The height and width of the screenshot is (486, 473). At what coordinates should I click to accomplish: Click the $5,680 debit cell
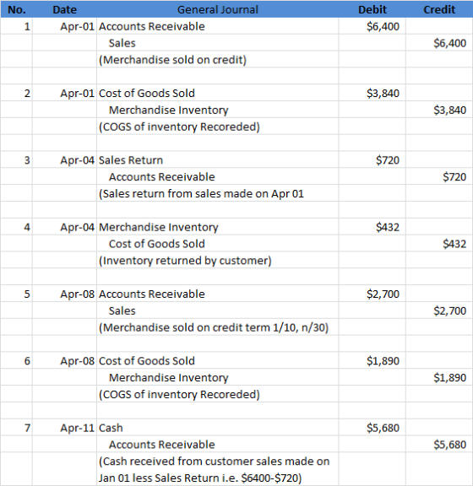click(372, 428)
